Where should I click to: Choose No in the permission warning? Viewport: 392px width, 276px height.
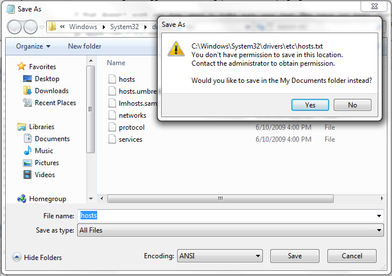pyautogui.click(x=352, y=105)
